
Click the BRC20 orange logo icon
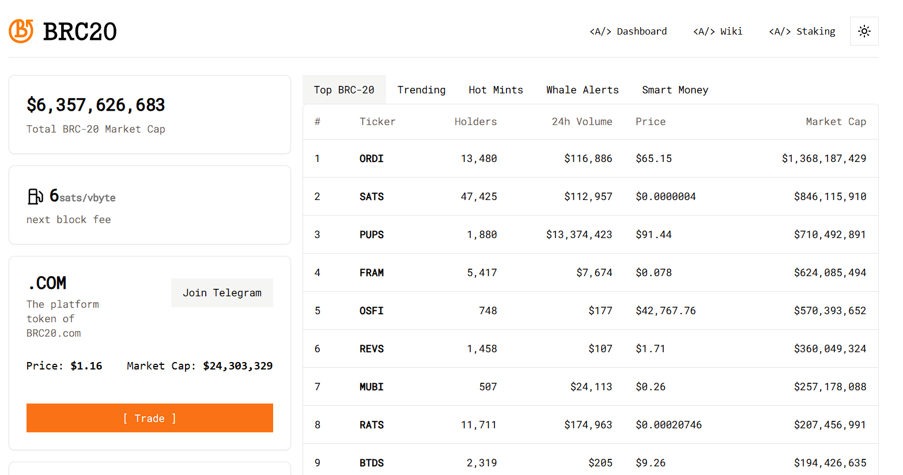21,31
